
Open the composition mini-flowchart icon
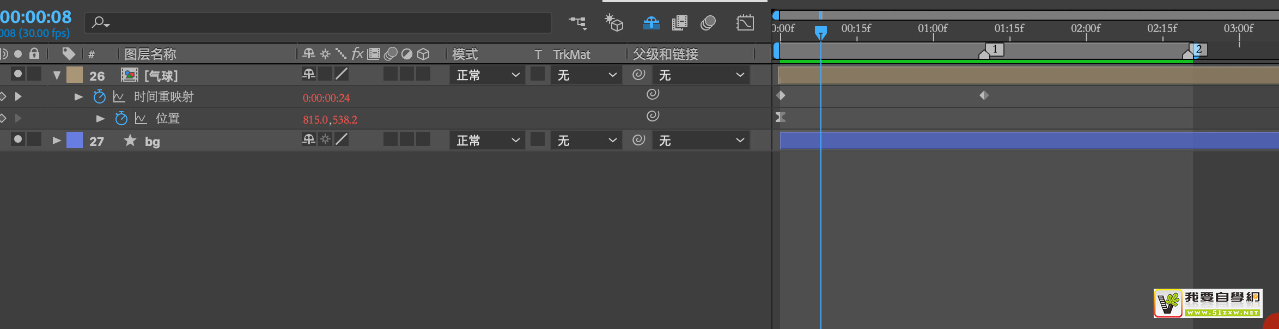pyautogui.click(x=578, y=23)
